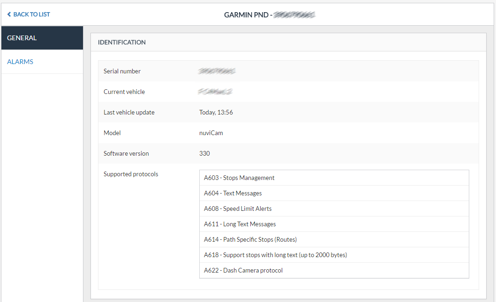Click the Current vehicle label
The height and width of the screenshot is (302, 496).
click(x=124, y=92)
